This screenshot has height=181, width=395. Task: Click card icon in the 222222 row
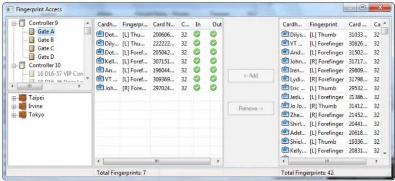(x=100, y=43)
